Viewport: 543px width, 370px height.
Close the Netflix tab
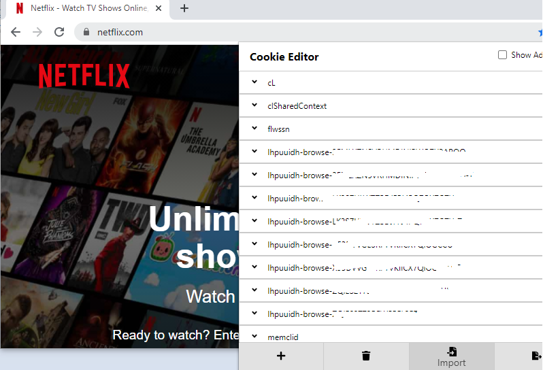point(159,8)
